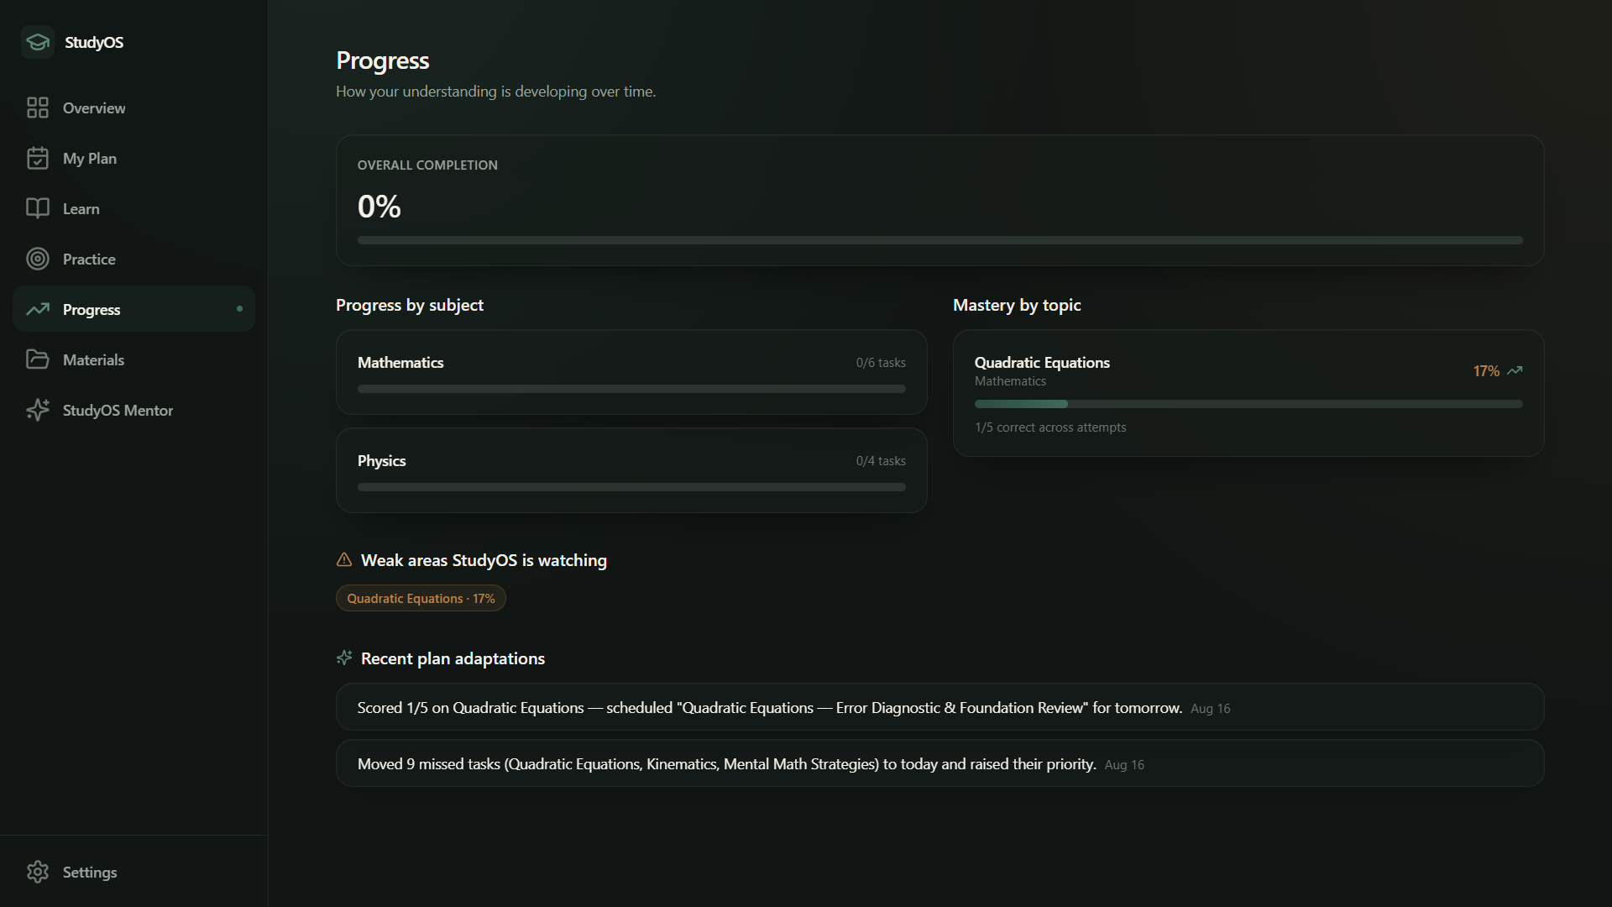The image size is (1612, 907).
Task: Click the '0/6 tasks' count
Action: point(881,363)
